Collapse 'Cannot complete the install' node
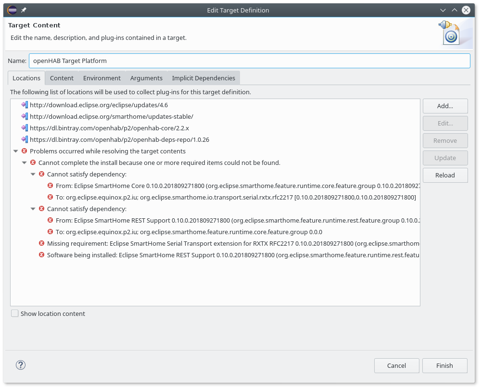This screenshot has height=389, width=481. point(24,163)
